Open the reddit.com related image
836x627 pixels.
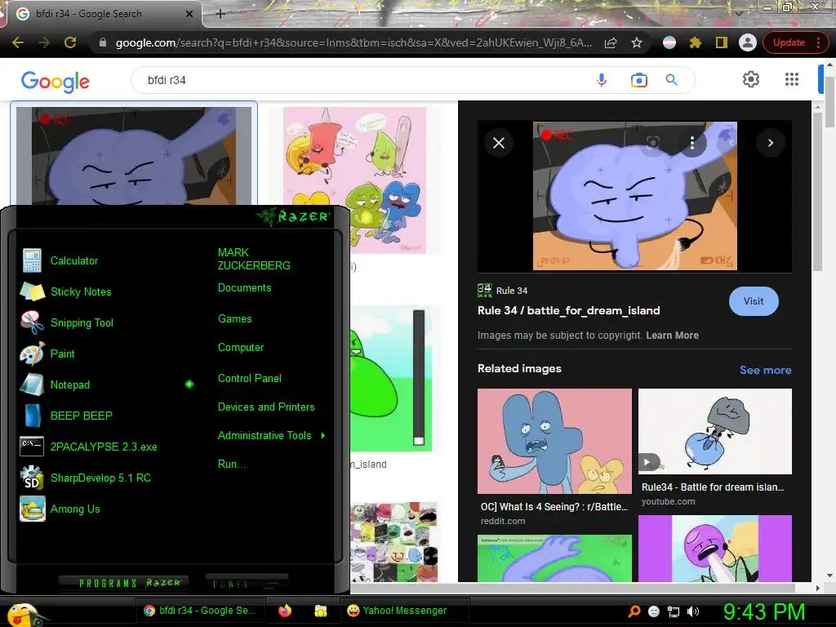click(x=554, y=441)
